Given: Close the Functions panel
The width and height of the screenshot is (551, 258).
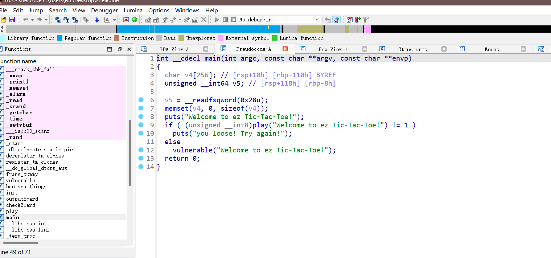Looking at the screenshot, I should (129, 49).
